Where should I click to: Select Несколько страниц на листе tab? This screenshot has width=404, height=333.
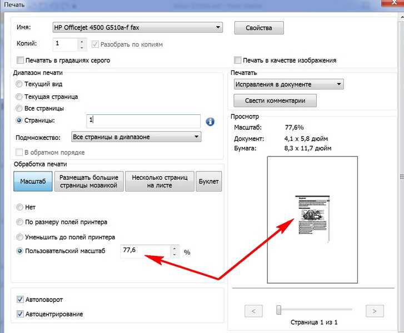coord(159,181)
